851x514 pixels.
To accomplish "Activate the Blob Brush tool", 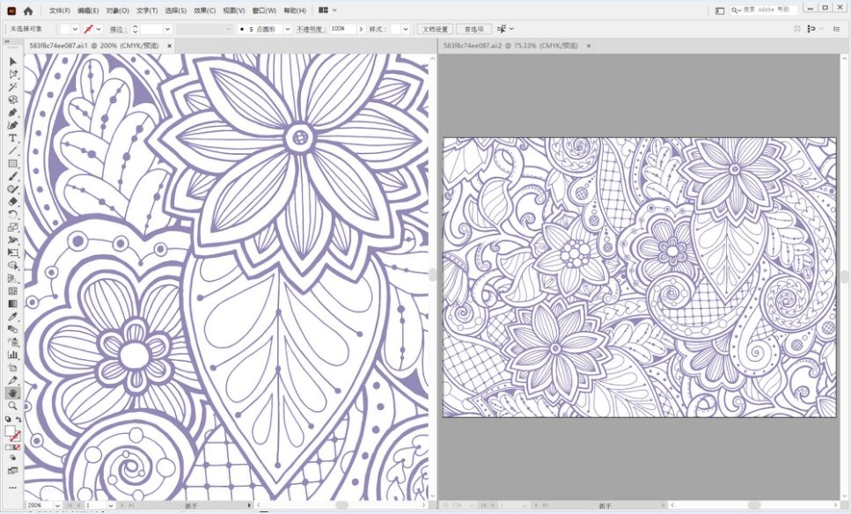I will click(12, 189).
